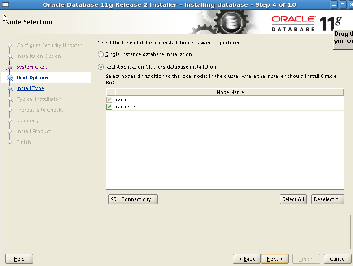
Task: Click the Install Product step label
Action: (34, 131)
